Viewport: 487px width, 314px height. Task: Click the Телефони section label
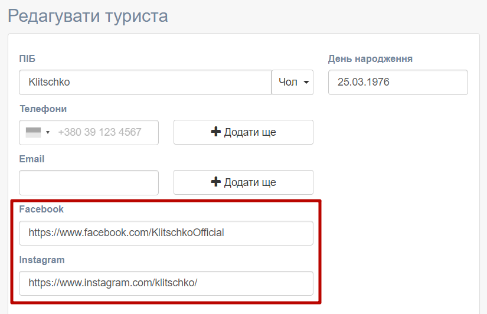tap(43, 109)
